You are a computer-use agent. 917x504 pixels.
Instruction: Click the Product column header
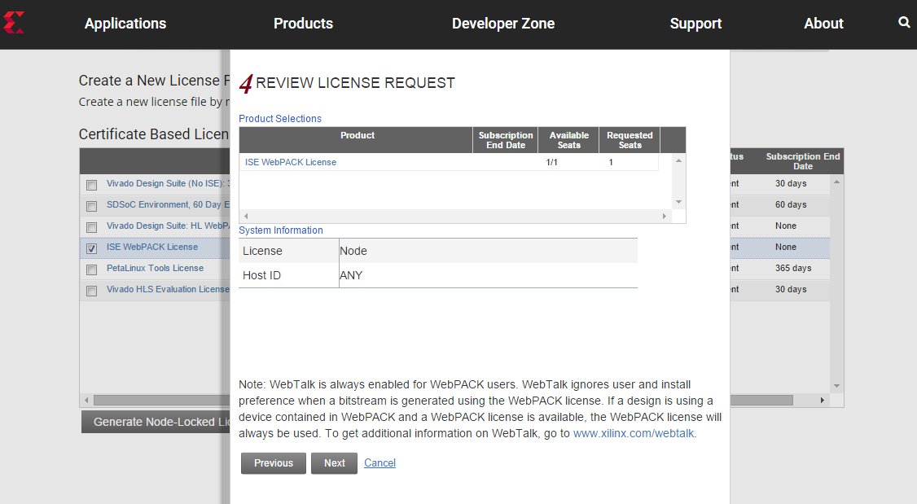pos(357,140)
